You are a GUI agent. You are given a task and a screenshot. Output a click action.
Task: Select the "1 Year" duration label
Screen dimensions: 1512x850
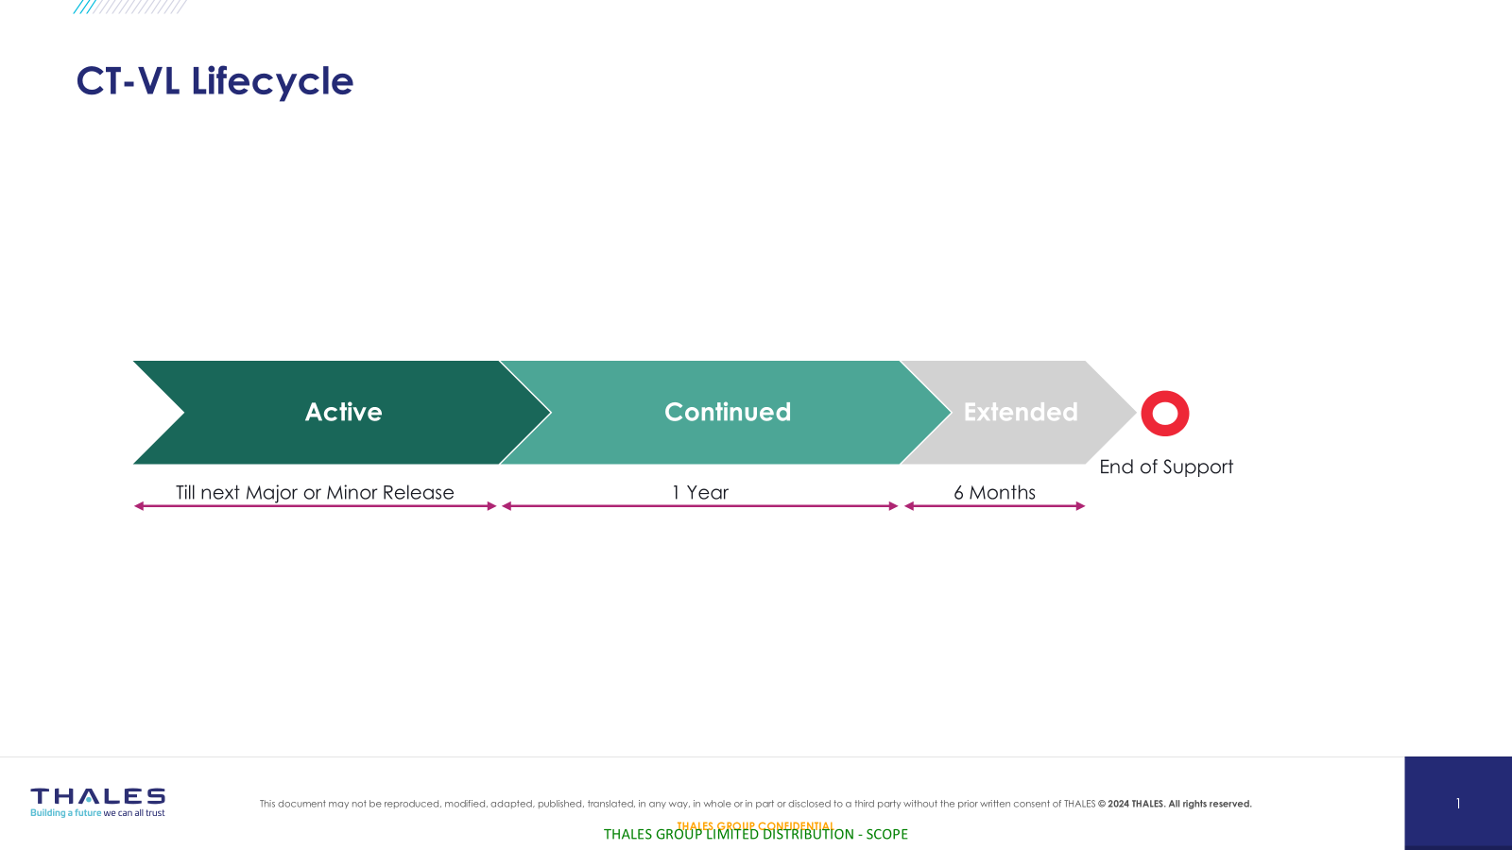pyautogui.click(x=699, y=492)
